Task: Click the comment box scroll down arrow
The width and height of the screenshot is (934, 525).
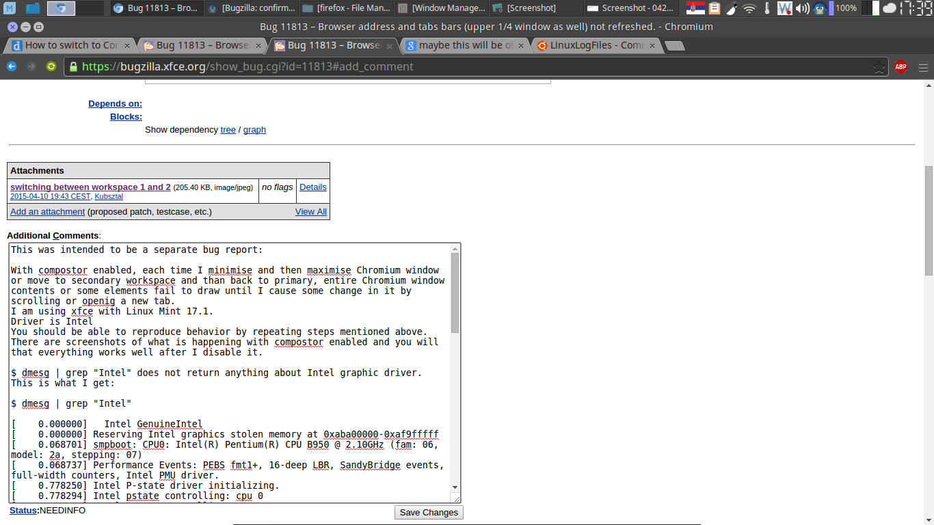Action: [x=455, y=487]
